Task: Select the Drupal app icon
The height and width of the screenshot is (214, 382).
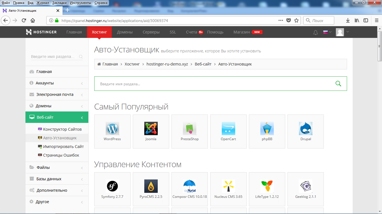Action: [x=305, y=129]
